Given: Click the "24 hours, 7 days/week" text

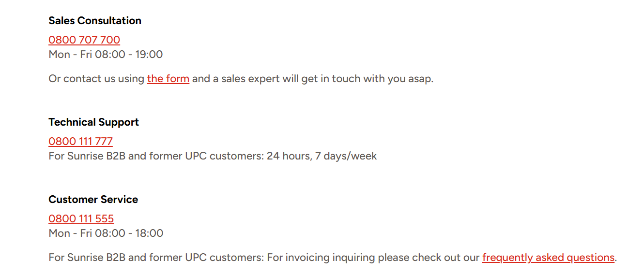Looking at the screenshot, I should tap(322, 156).
